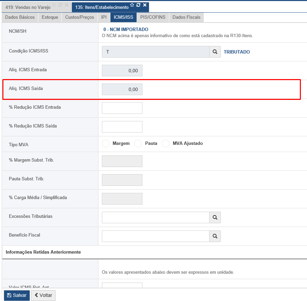Screen dimensions: 307x301
Task: Open Estoque tab
Action: (x=50, y=17)
